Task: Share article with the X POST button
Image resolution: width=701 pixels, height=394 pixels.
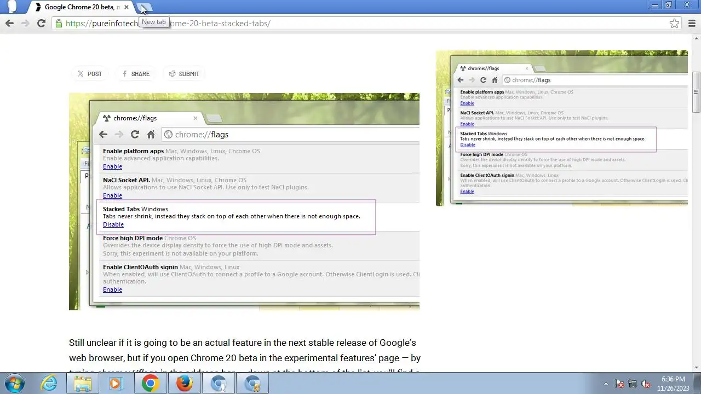Action: point(90,74)
